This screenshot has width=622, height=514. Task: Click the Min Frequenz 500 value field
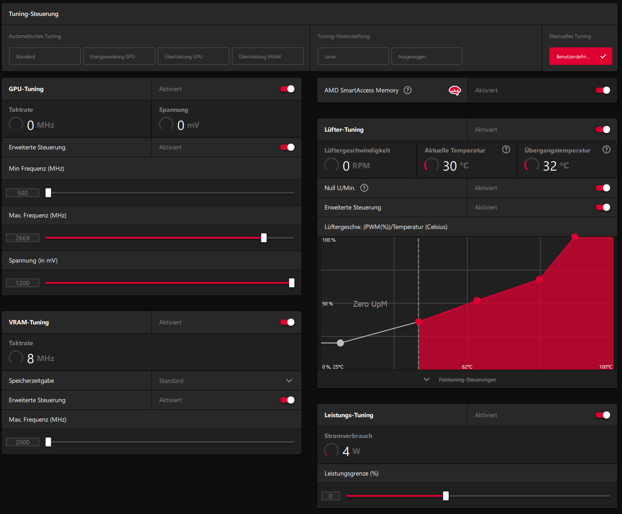click(23, 193)
